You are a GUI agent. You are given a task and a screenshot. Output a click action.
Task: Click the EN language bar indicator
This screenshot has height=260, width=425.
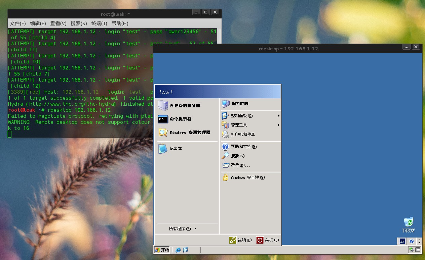(x=402, y=241)
